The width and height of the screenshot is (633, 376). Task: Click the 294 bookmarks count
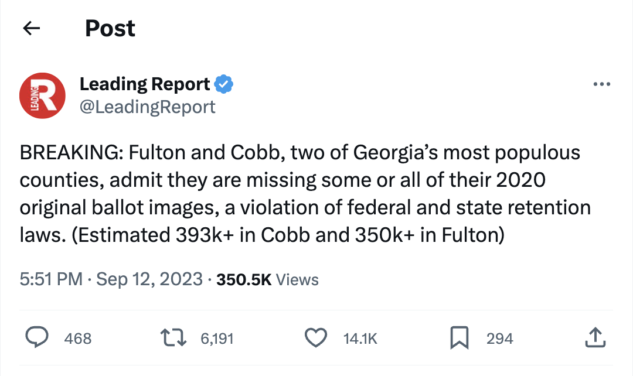pyautogui.click(x=499, y=338)
